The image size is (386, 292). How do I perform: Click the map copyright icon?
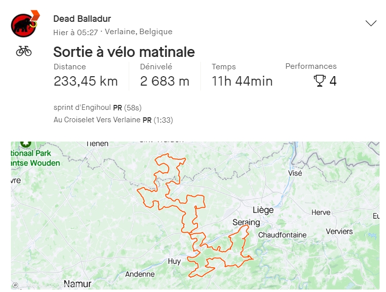click(15, 285)
